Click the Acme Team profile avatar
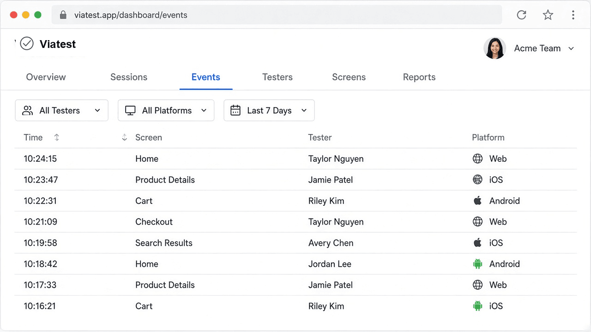The image size is (591, 332). pyautogui.click(x=495, y=48)
